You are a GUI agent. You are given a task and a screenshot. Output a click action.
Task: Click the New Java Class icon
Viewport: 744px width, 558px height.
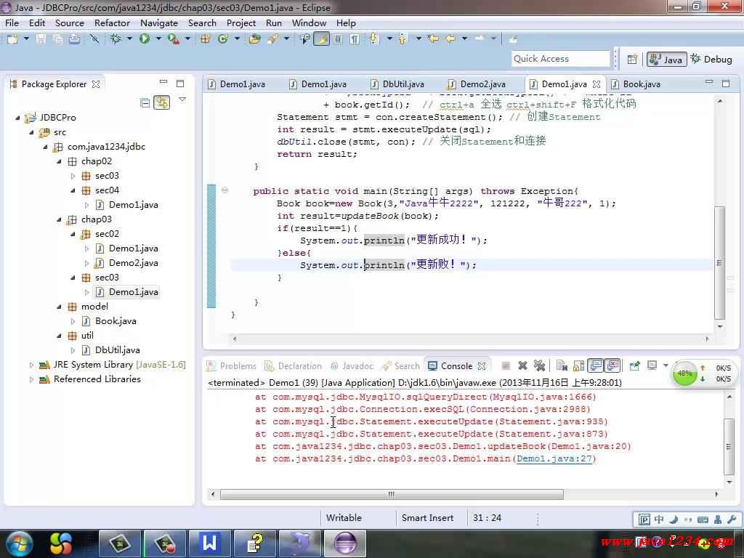(x=223, y=39)
